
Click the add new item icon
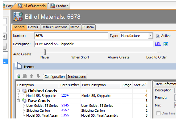[18, 76]
